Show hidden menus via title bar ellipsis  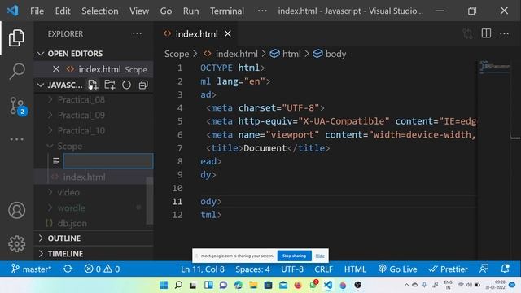[x=262, y=11]
